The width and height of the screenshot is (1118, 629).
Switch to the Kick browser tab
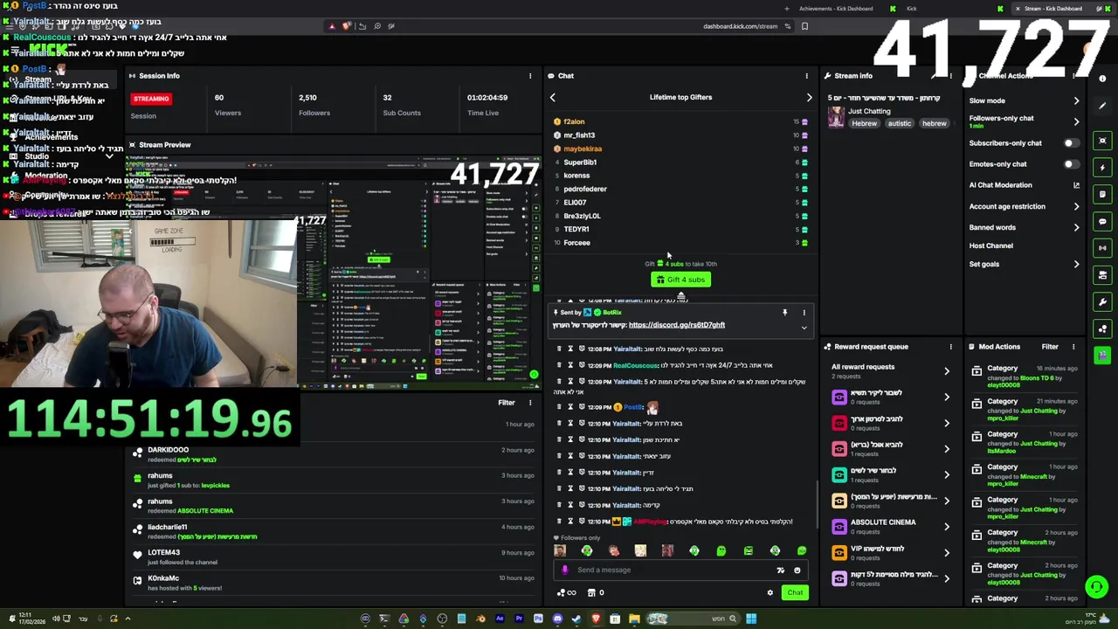(911, 9)
